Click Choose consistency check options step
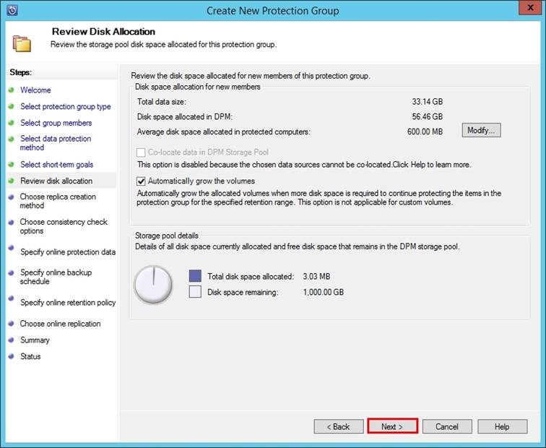 point(64,226)
